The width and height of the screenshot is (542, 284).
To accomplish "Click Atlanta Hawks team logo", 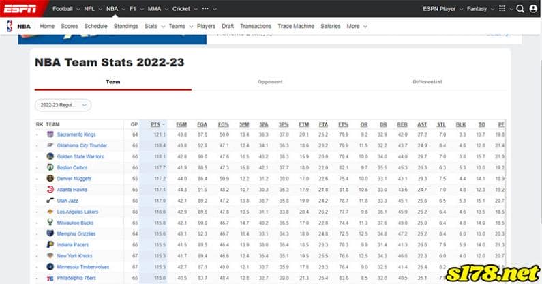I will pos(50,190).
